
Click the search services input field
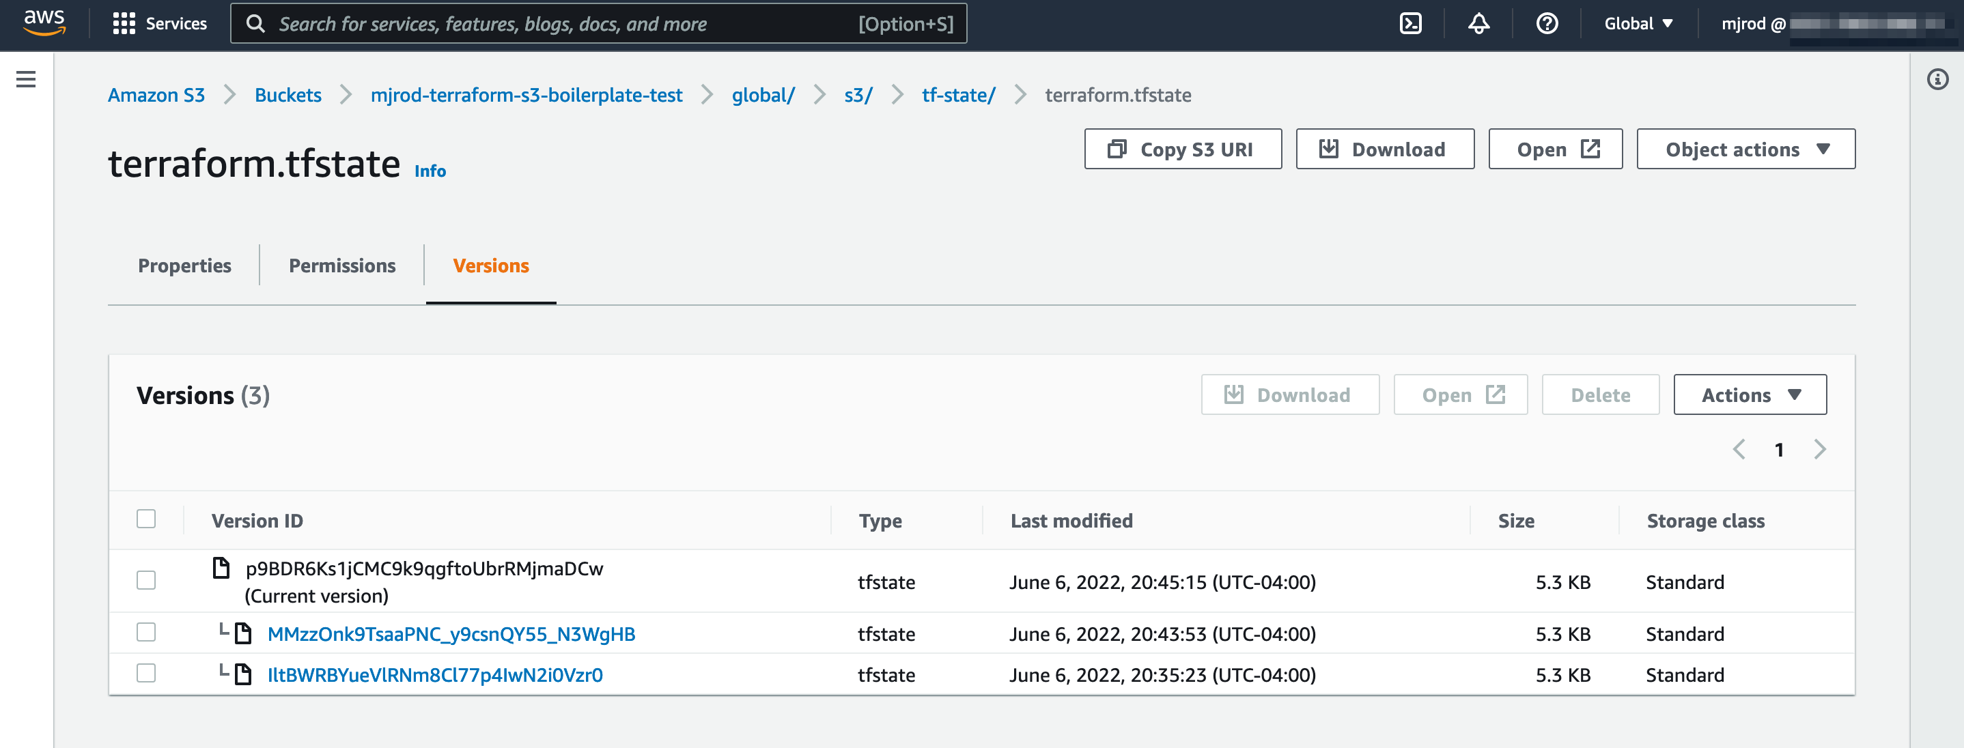pos(595,24)
